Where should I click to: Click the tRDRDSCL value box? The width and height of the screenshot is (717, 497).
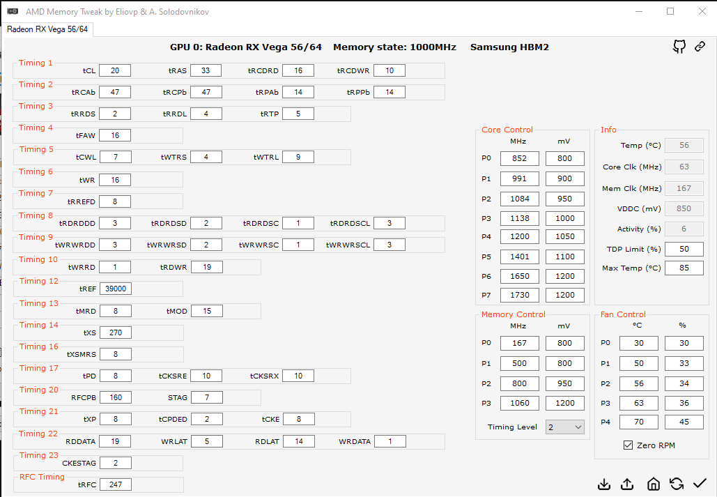(390, 223)
